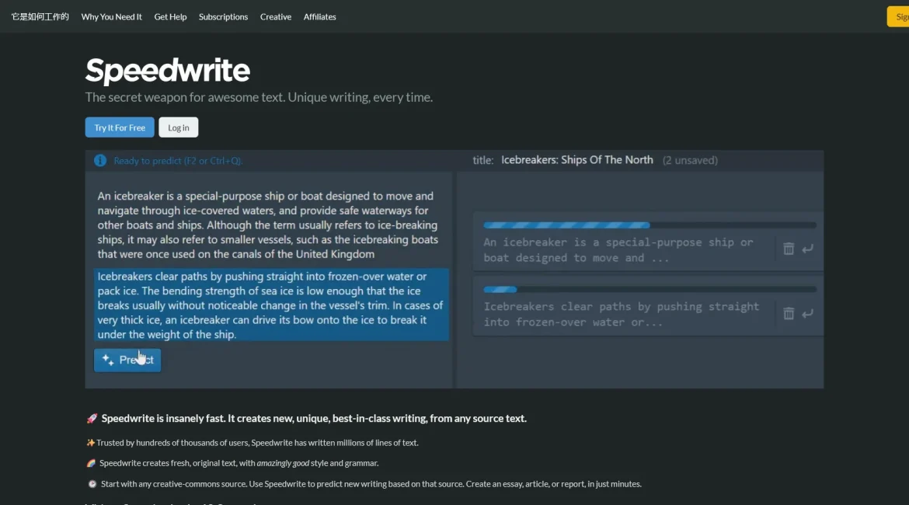Click the highlighted paragraph 'Icebreakers clear paths by pushing'
The width and height of the screenshot is (909, 505).
(x=271, y=305)
